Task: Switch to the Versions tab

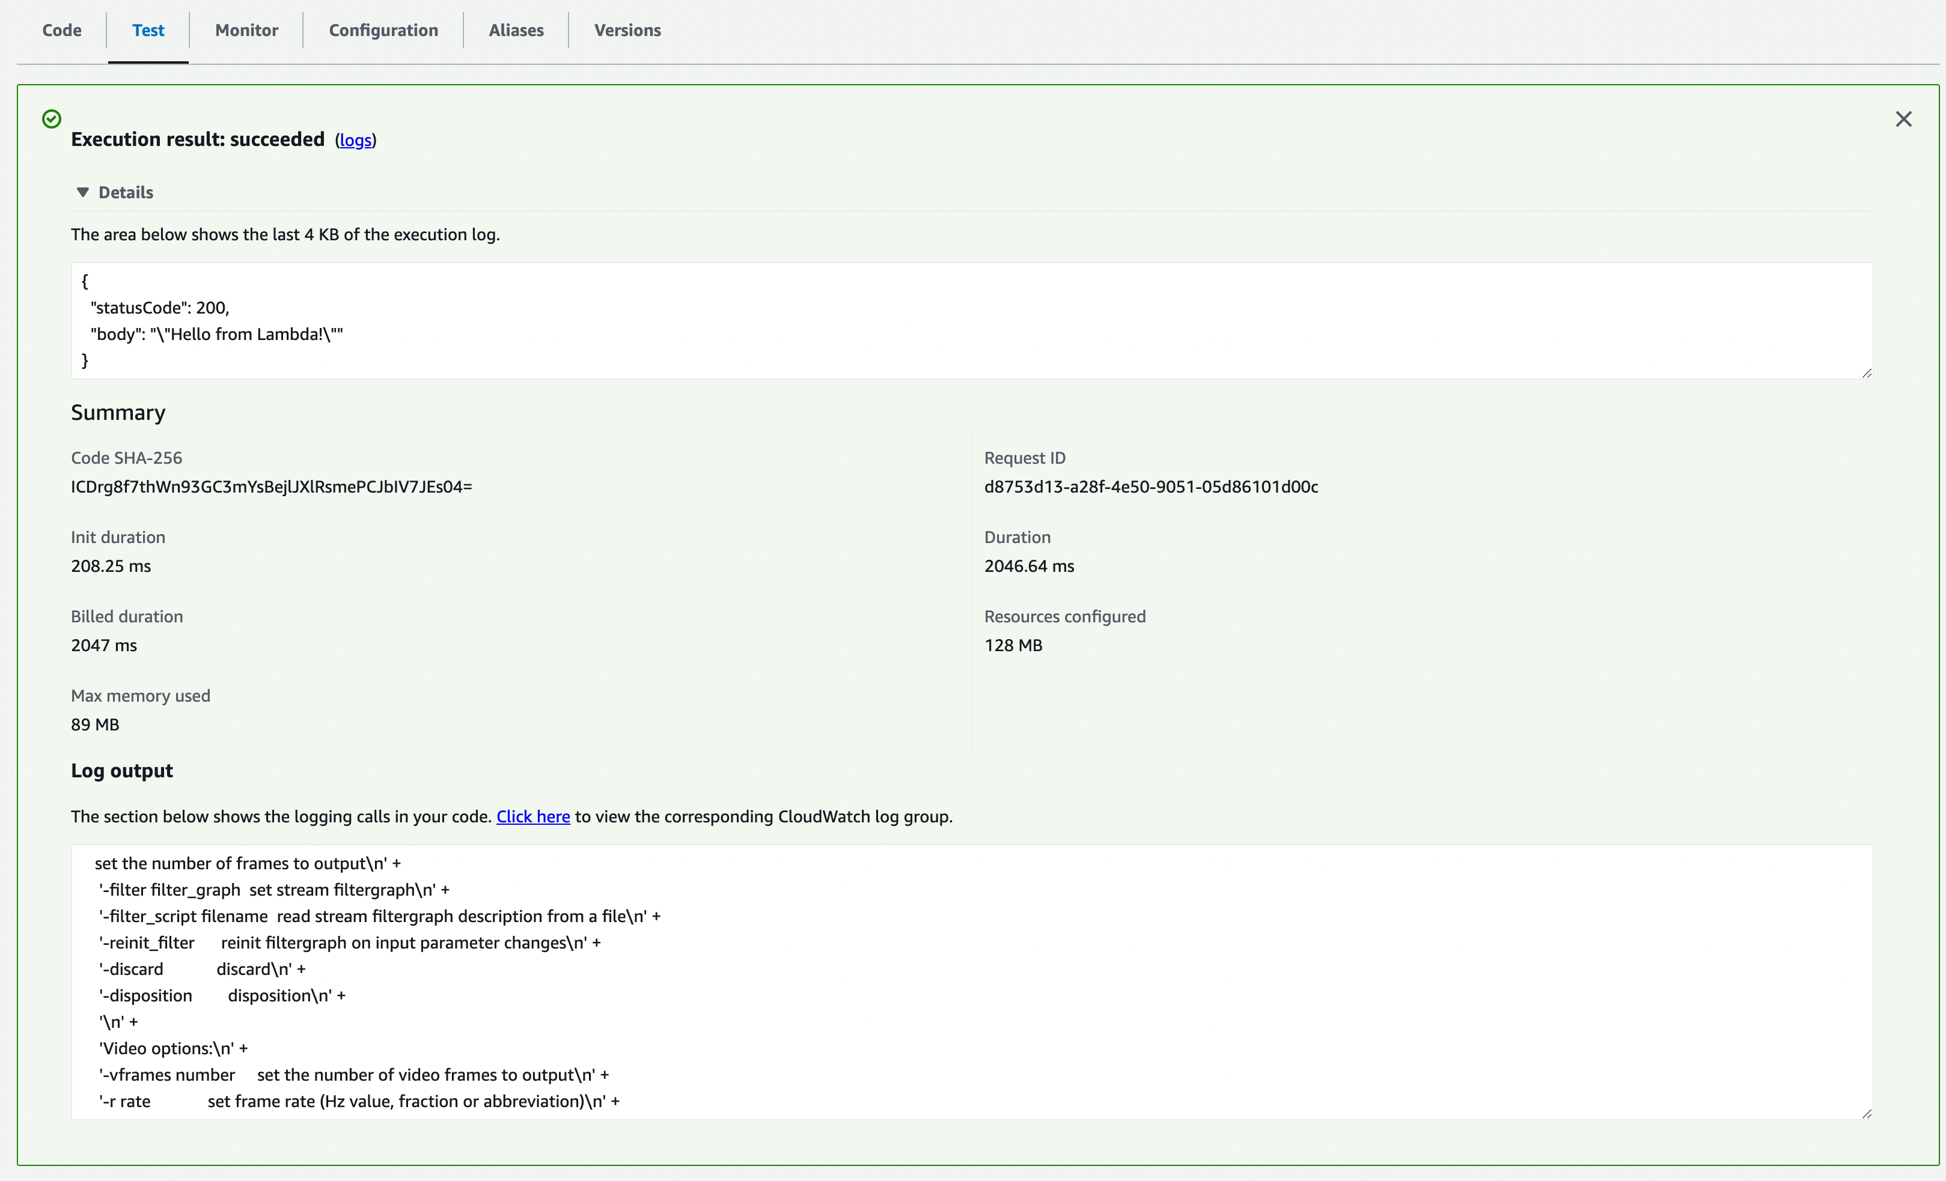Action: click(627, 30)
